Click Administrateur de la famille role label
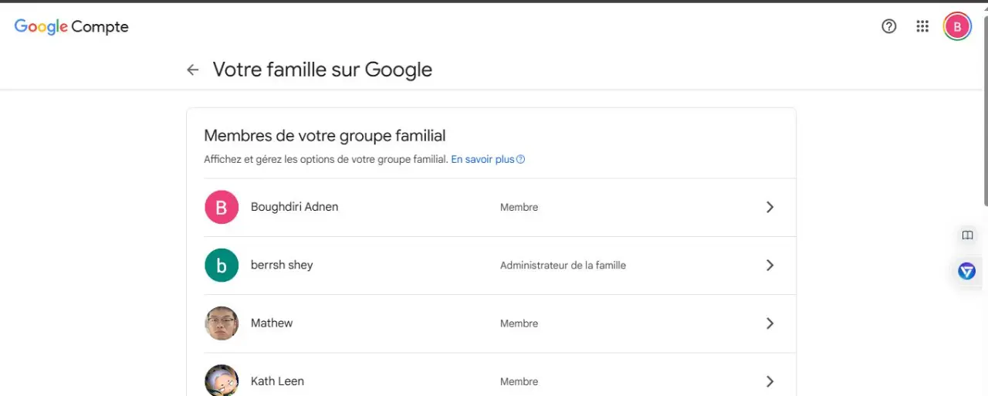 563,265
